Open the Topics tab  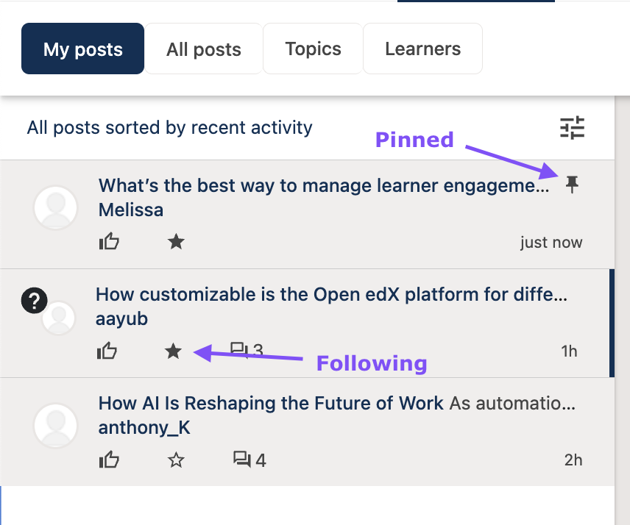point(313,49)
